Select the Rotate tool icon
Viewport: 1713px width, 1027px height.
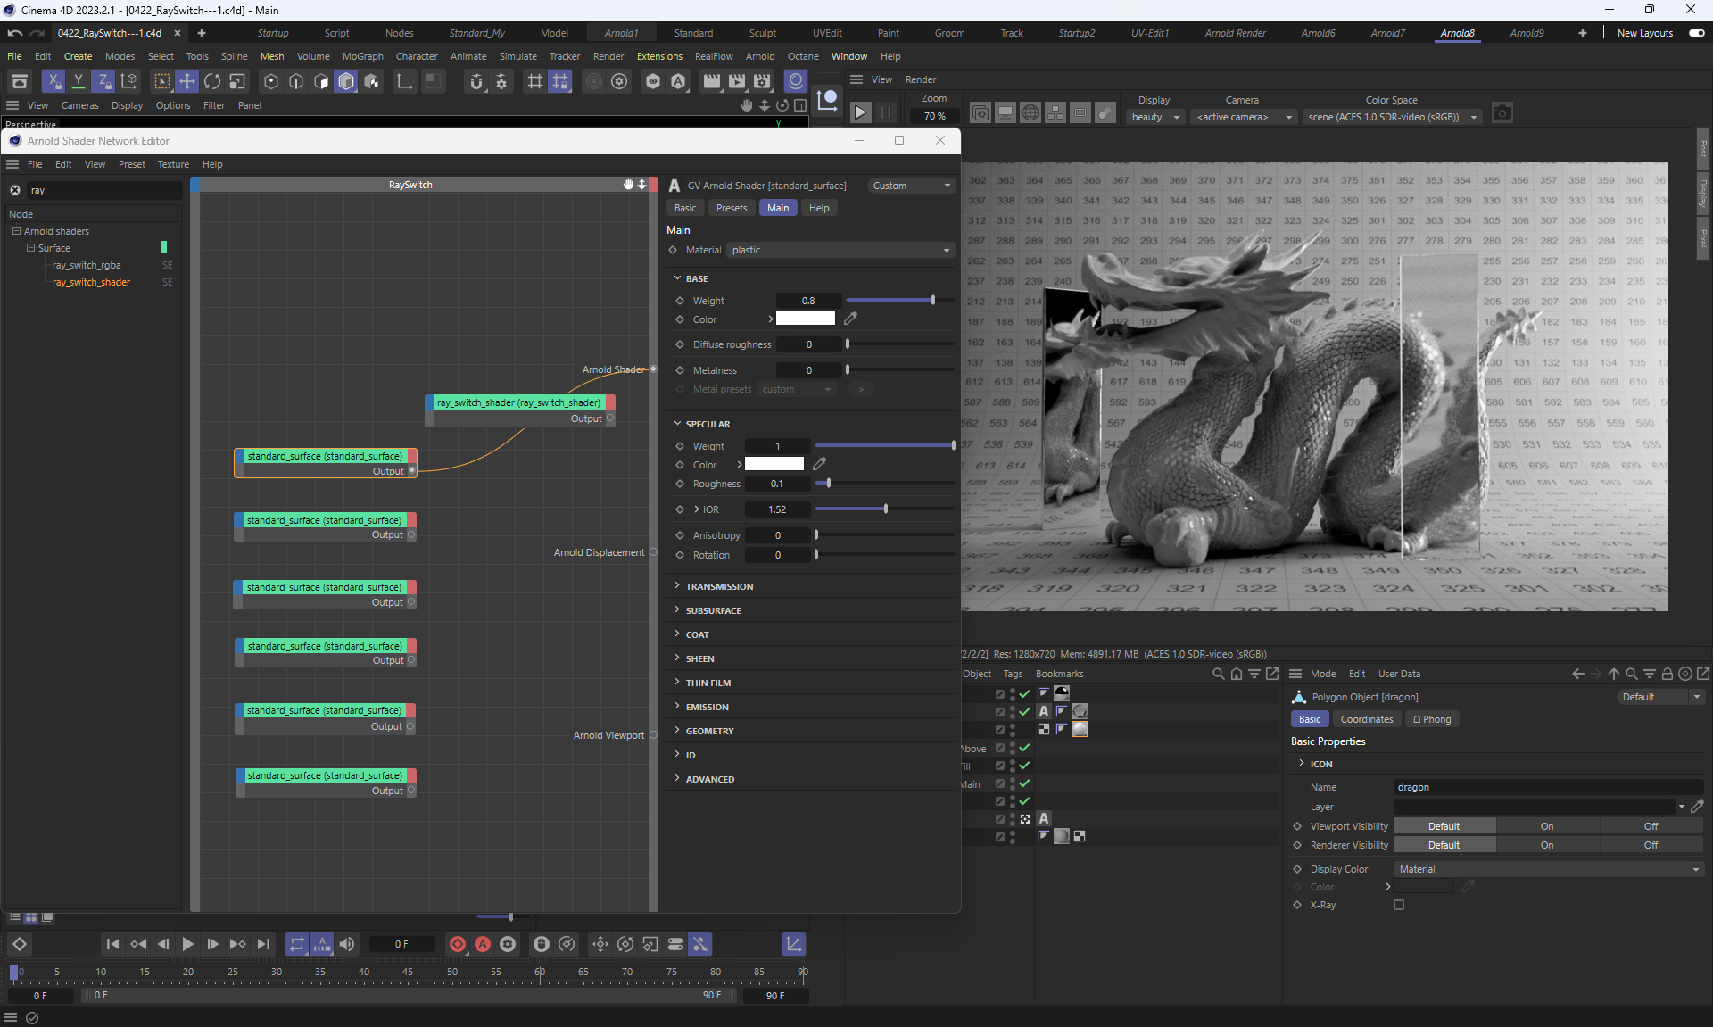(212, 81)
